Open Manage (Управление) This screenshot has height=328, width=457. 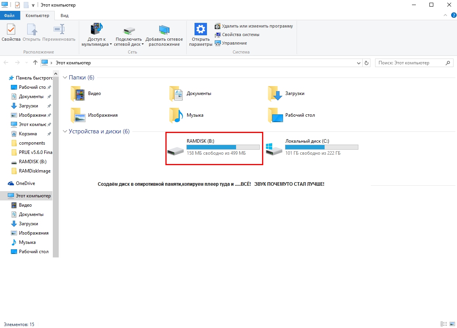click(231, 43)
